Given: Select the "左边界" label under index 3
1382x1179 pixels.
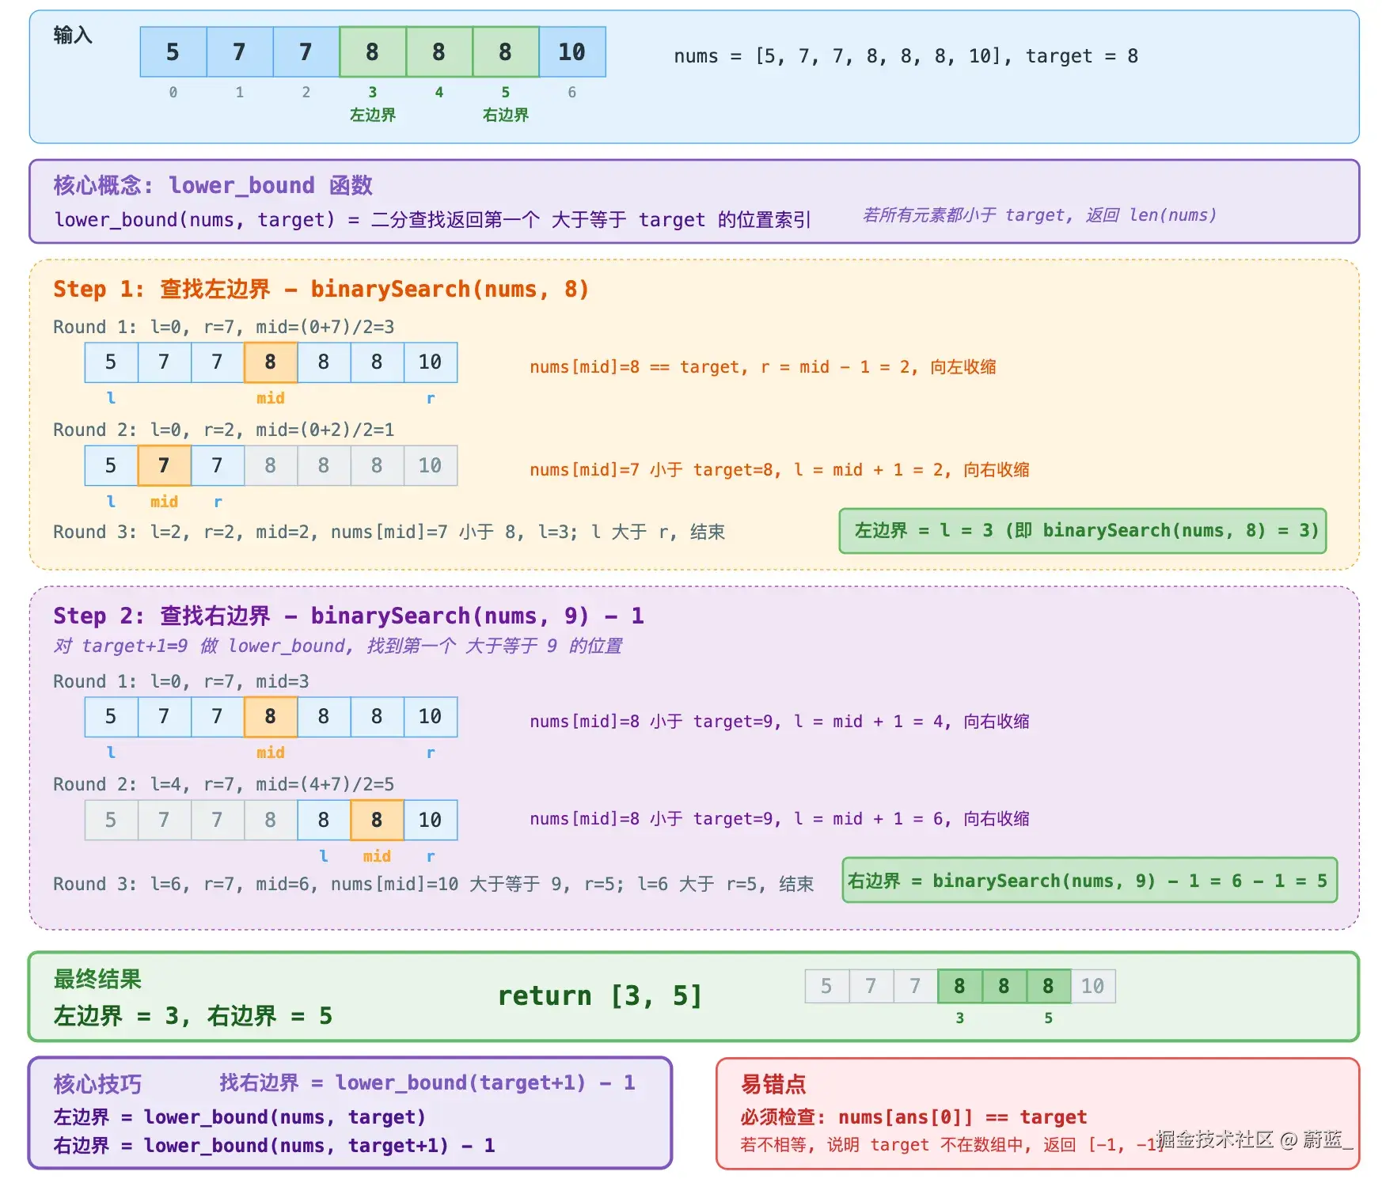Looking at the screenshot, I should [x=373, y=116].
